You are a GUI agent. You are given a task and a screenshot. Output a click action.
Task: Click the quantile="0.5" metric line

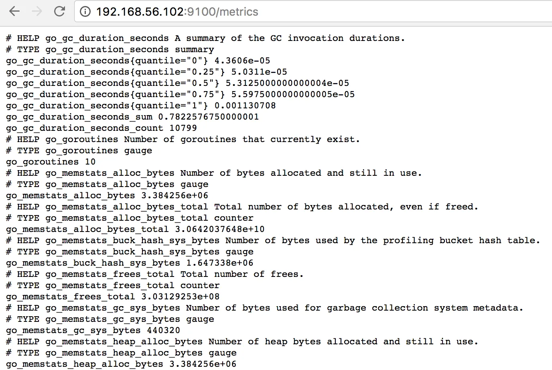[177, 83]
